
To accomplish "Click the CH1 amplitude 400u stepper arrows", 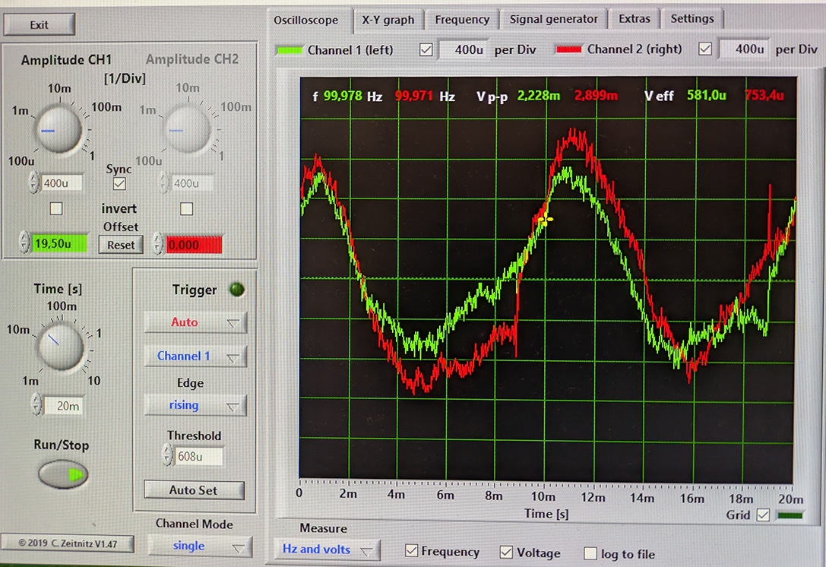I will click(33, 182).
